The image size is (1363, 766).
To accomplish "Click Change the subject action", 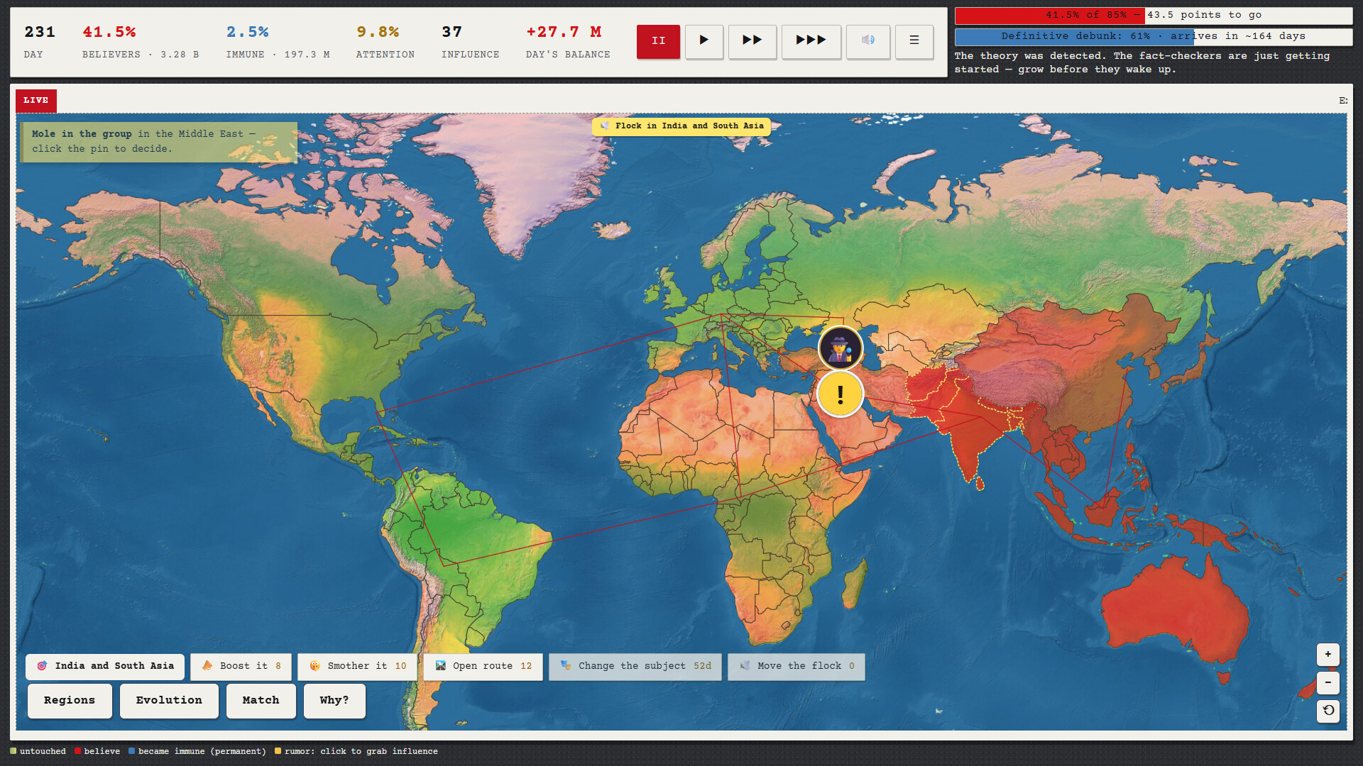I will pos(635,666).
